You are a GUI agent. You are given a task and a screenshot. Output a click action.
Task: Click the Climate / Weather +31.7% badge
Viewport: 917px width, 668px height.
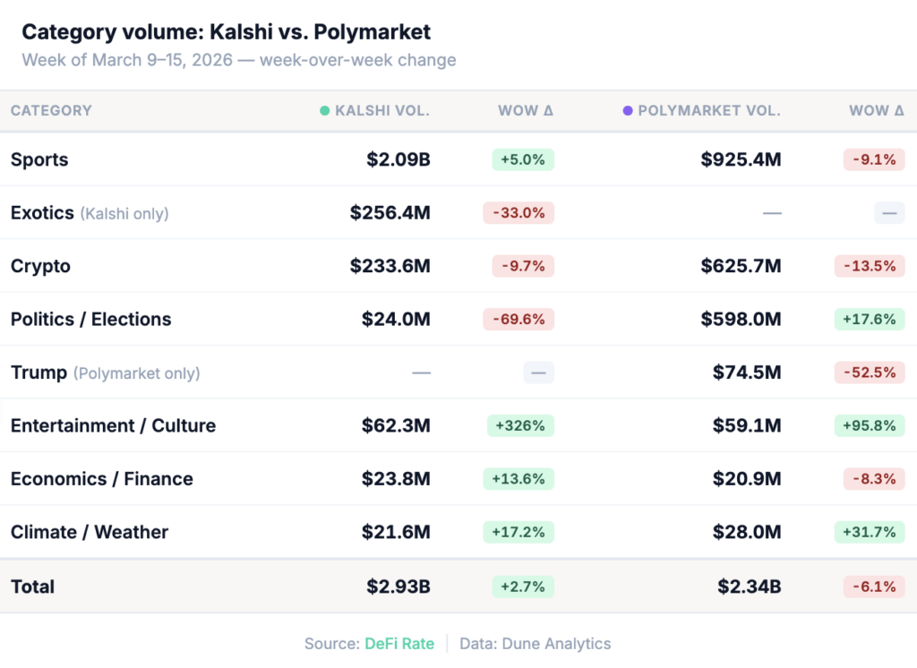870,532
